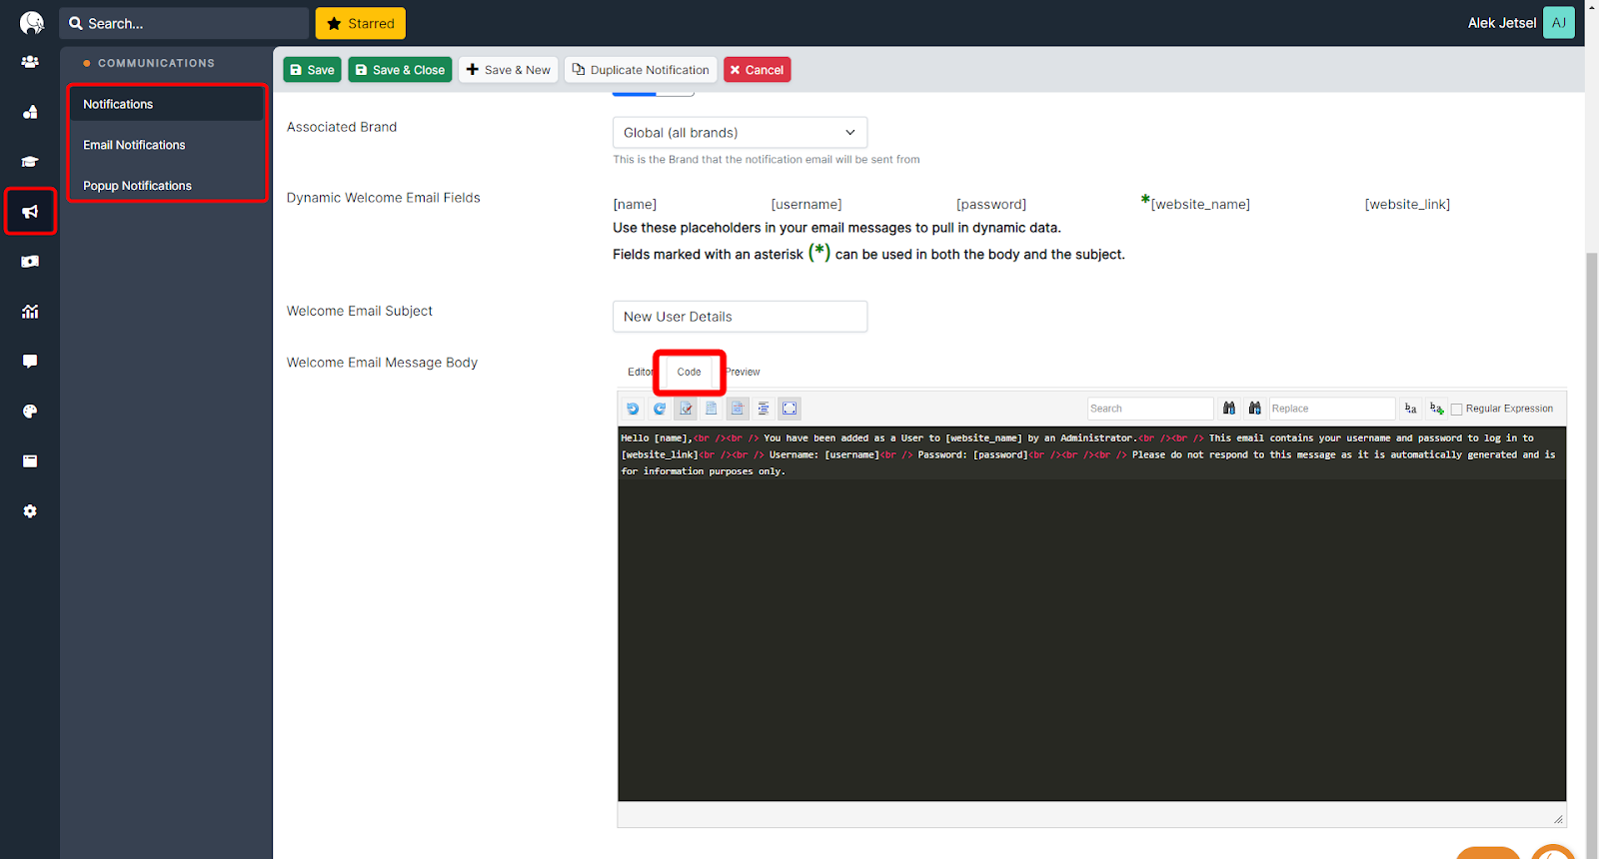
Task: Click the code editor resize handle
Action: (1558, 819)
